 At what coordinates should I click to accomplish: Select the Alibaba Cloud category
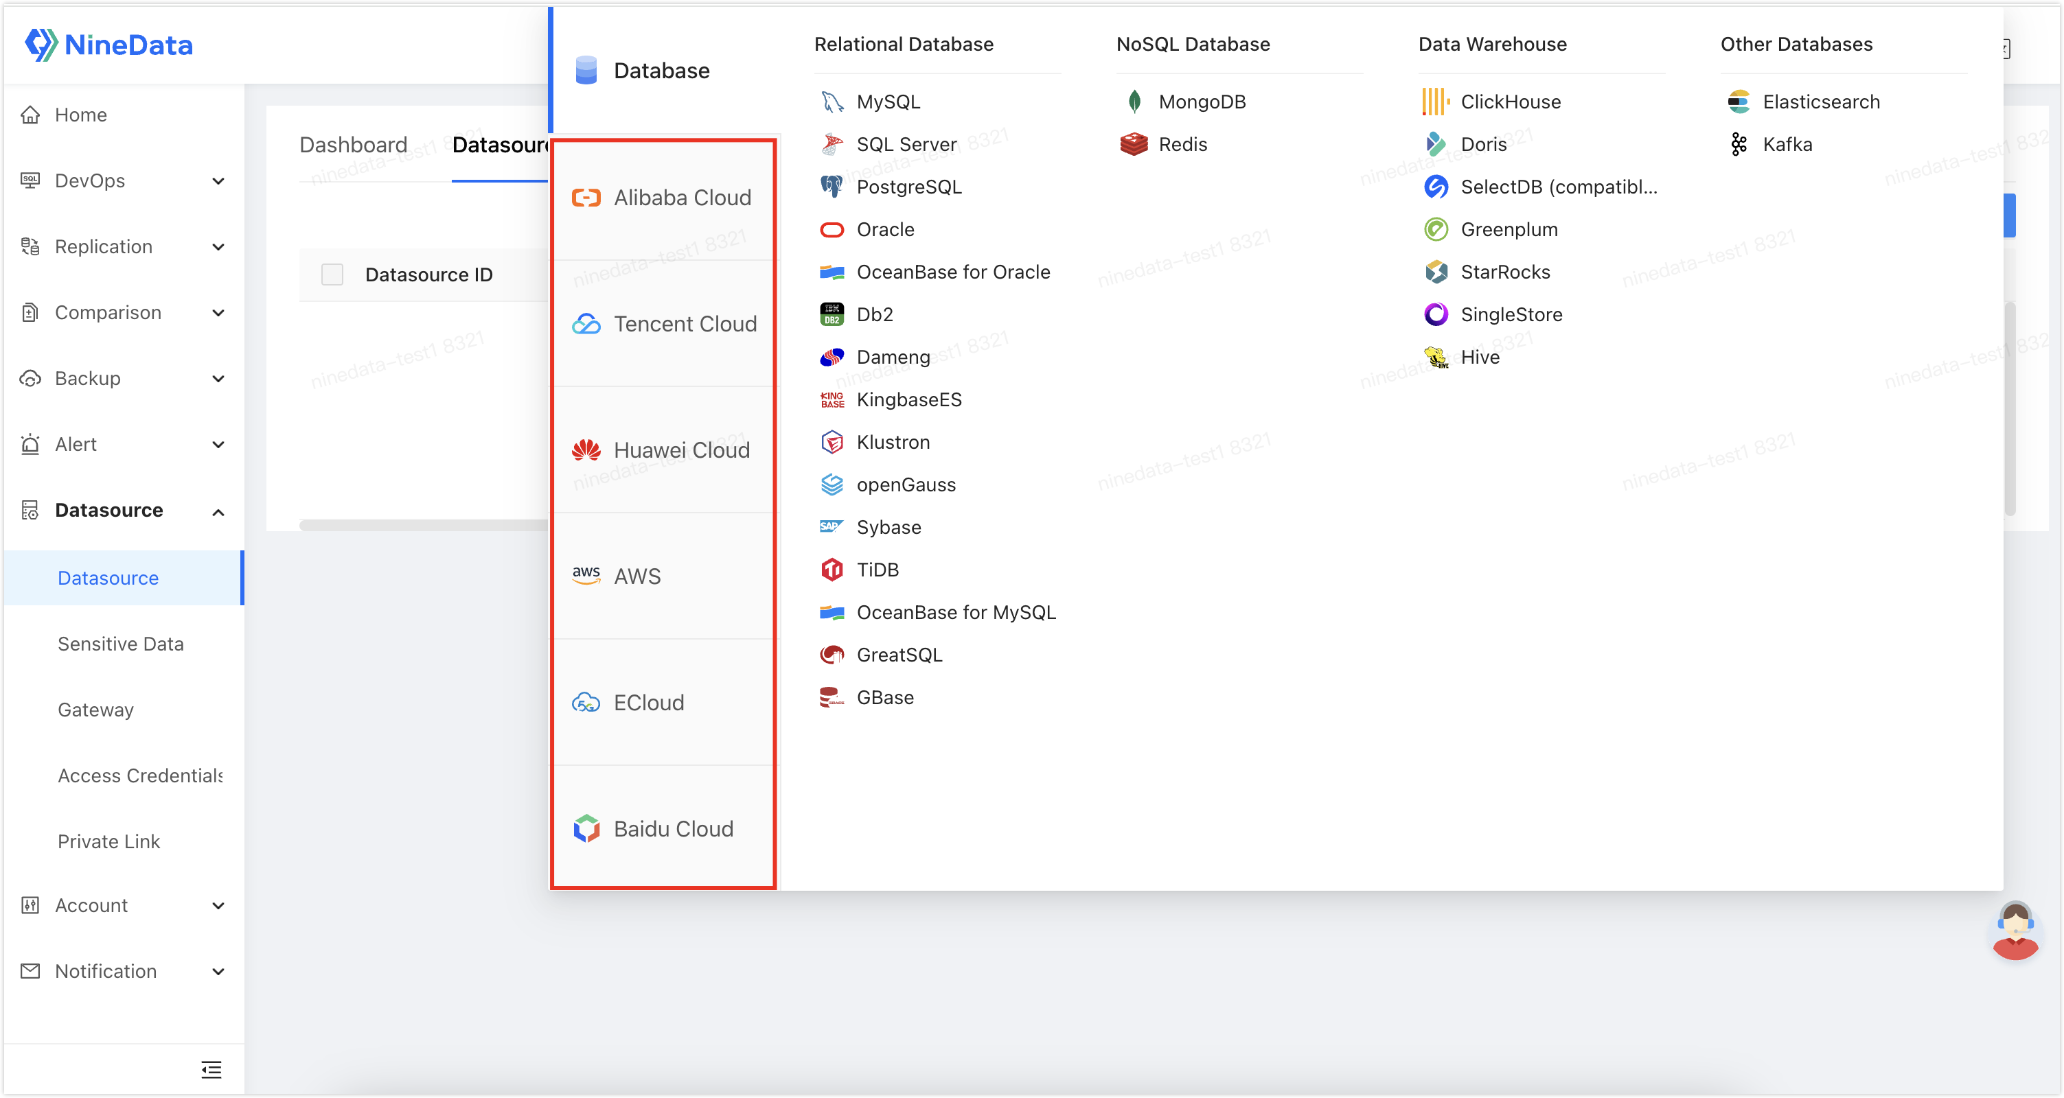click(665, 197)
